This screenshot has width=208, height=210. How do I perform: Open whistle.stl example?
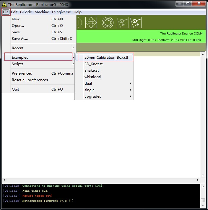tap(104, 77)
